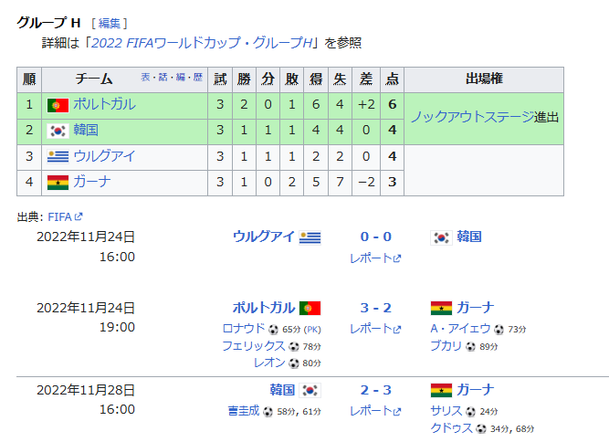The width and height of the screenshot is (609, 442).
Task: Click the South Korea flag in the 2 - 3 match
Action: pyautogui.click(x=310, y=391)
